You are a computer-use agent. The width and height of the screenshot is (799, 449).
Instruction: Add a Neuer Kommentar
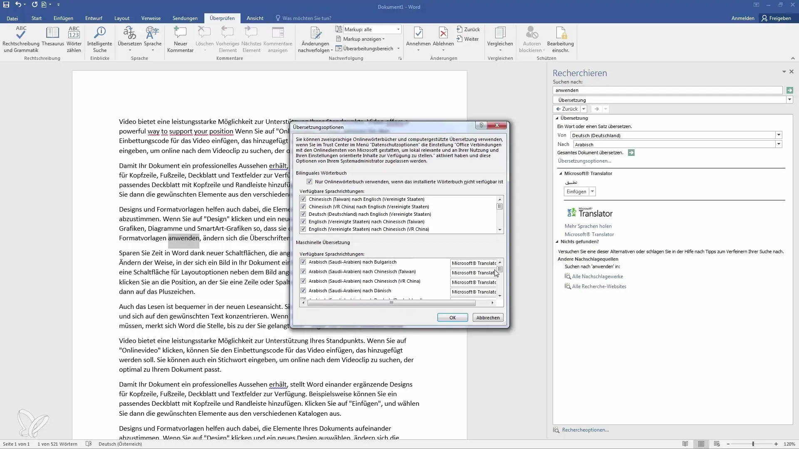point(180,39)
